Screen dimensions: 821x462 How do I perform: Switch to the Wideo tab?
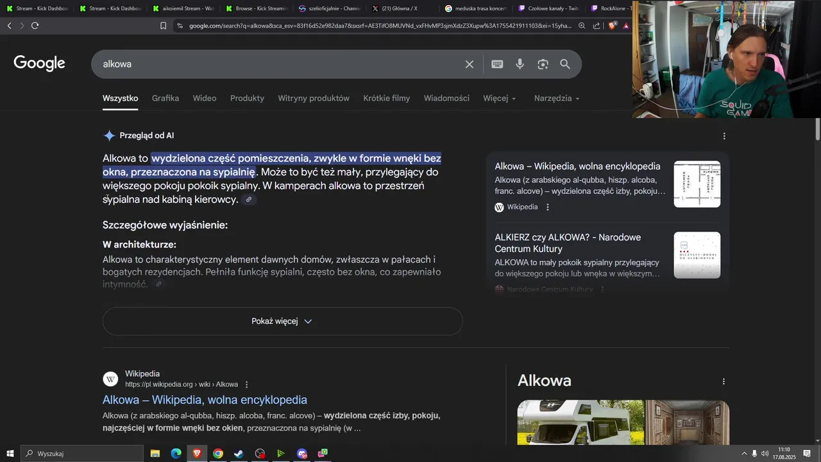tap(205, 98)
